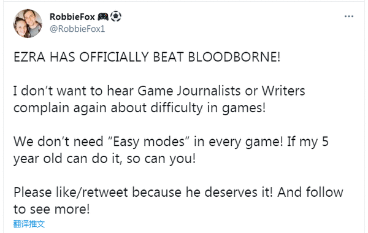Click the word "BLOODBORNE!" in the tweet

tap(234, 57)
